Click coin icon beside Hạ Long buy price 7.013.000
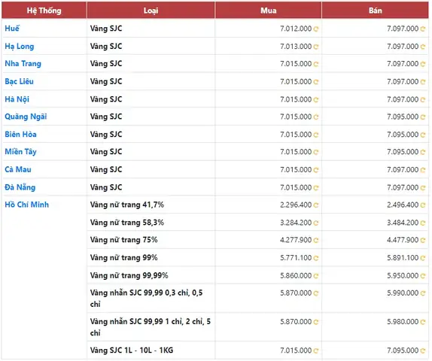The width and height of the screenshot is (432, 361). click(x=316, y=47)
